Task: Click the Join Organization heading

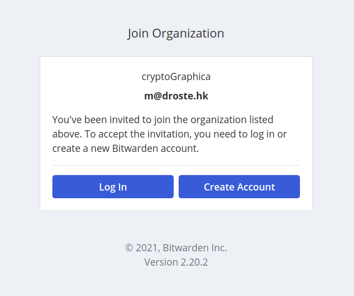Action: pos(176,34)
